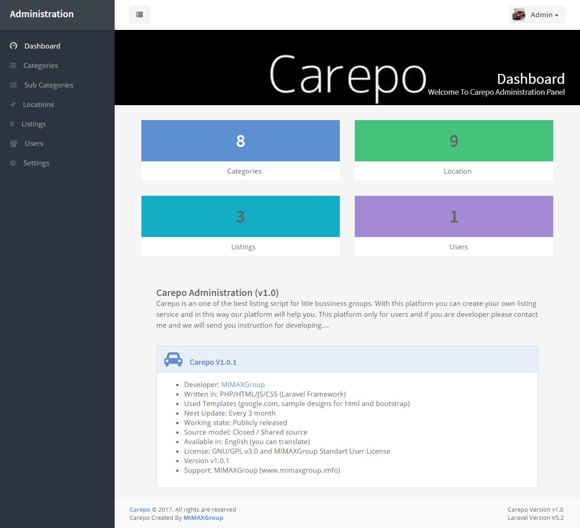Click the purple Users count tile showing 1
Viewport: 580px width, 528px height.
click(x=454, y=216)
